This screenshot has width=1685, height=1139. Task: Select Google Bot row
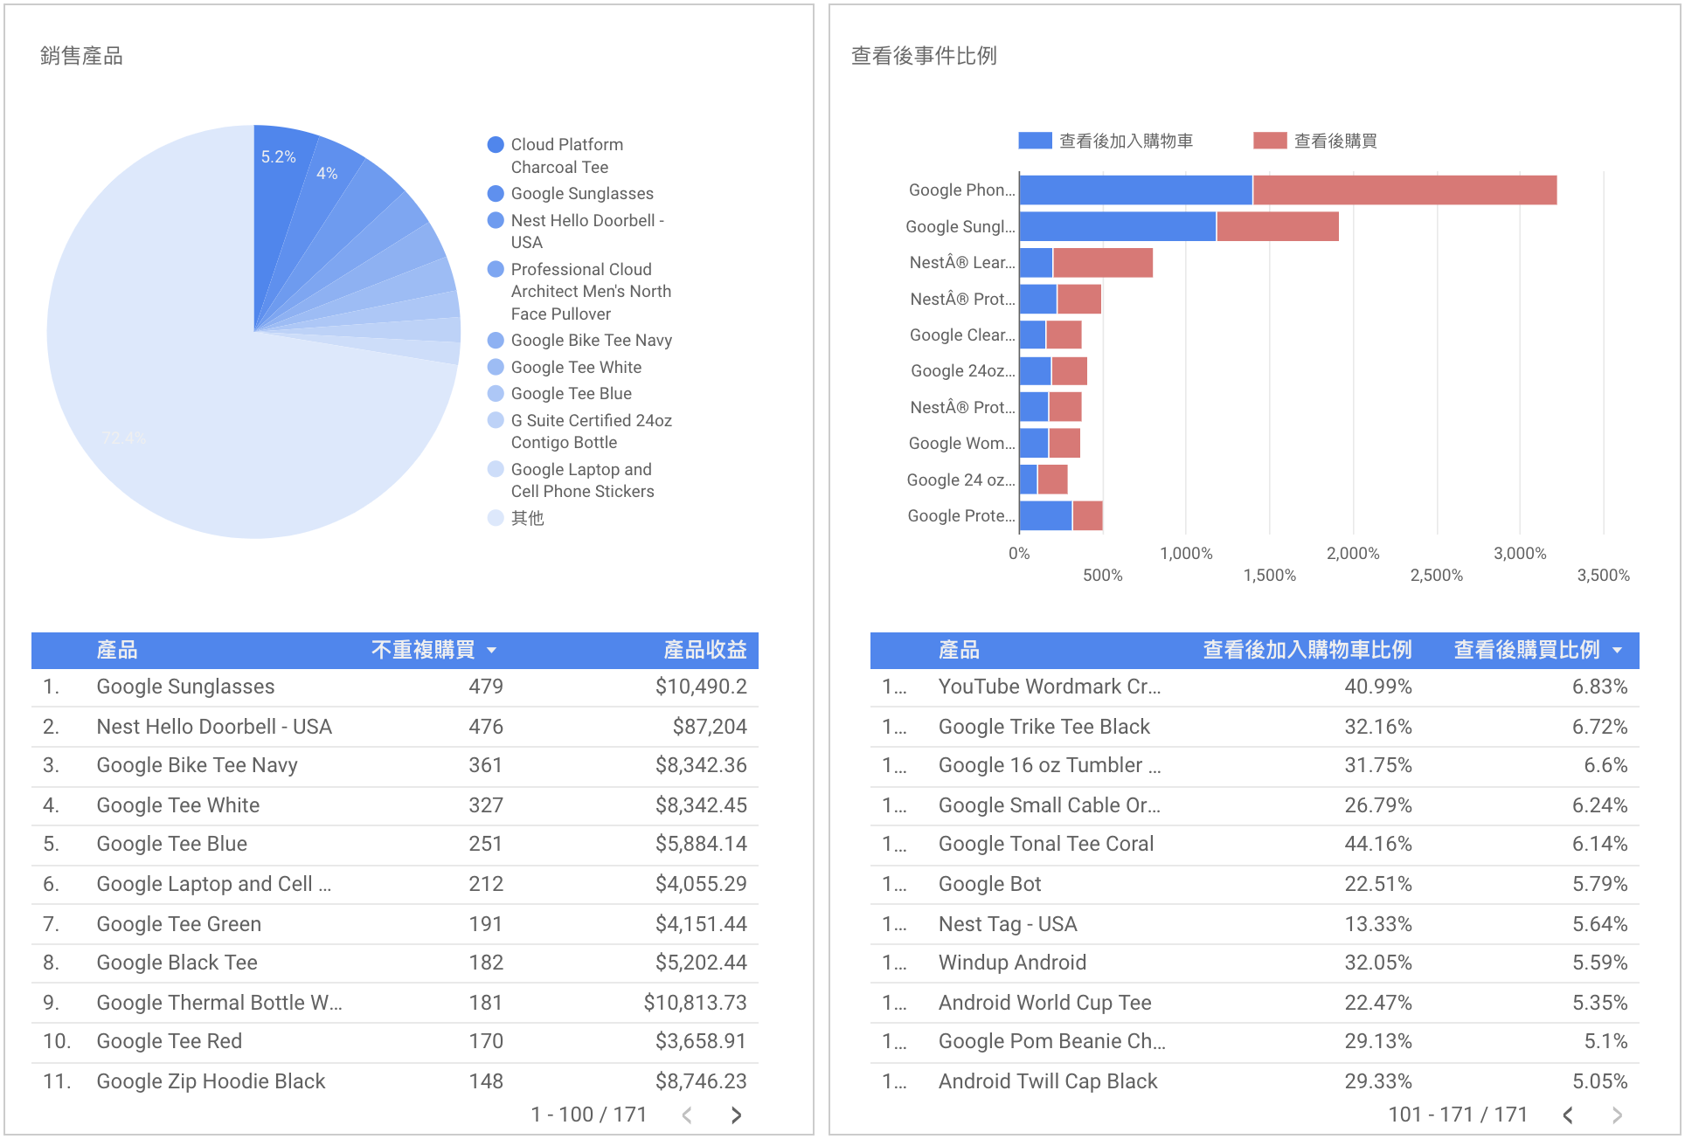coord(1255,884)
